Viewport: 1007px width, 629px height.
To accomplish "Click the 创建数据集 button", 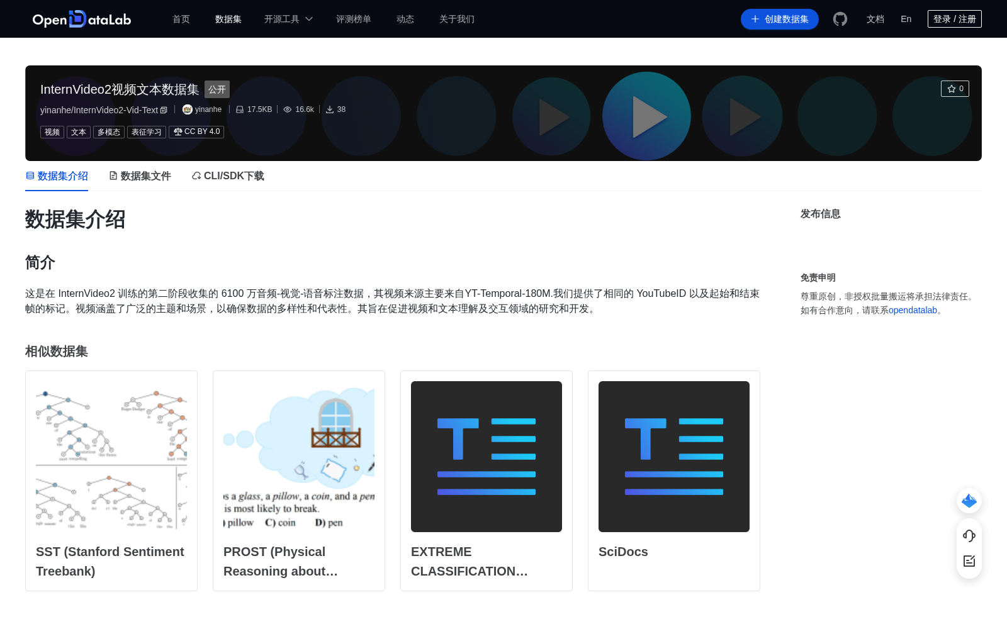I will [780, 19].
